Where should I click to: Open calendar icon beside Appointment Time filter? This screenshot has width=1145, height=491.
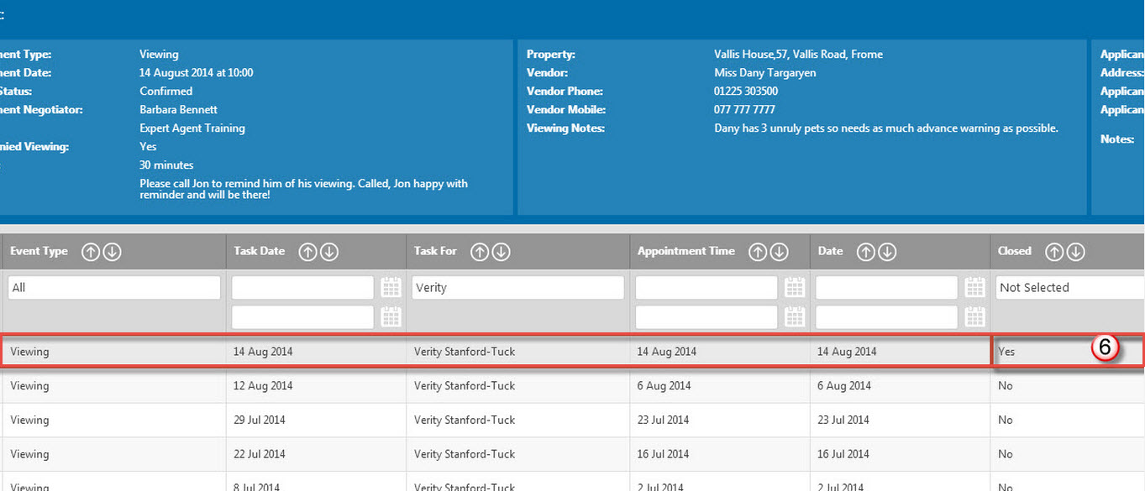tap(794, 287)
